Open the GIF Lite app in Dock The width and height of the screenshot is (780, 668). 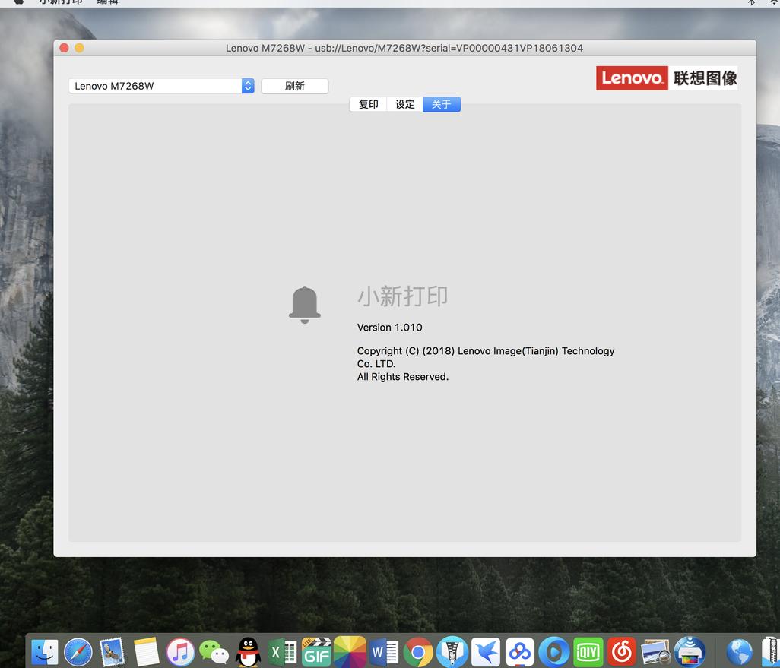[x=316, y=651]
